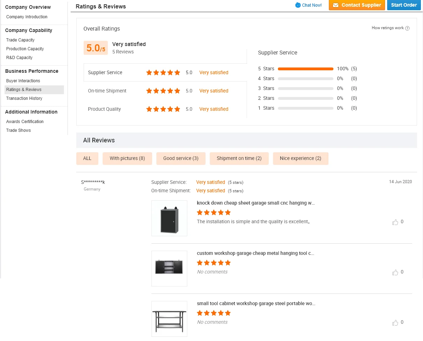This screenshot has width=423, height=341.
Task: Click the 5 Stars orange progress bar
Action: (x=305, y=69)
